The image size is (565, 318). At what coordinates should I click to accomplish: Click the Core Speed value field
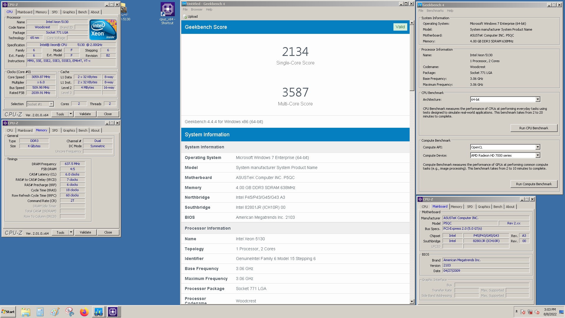41,77
